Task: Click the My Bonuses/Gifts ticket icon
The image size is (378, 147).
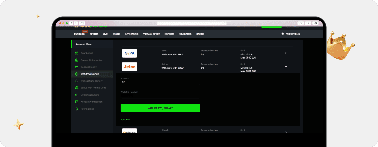Action: [x=77, y=95]
